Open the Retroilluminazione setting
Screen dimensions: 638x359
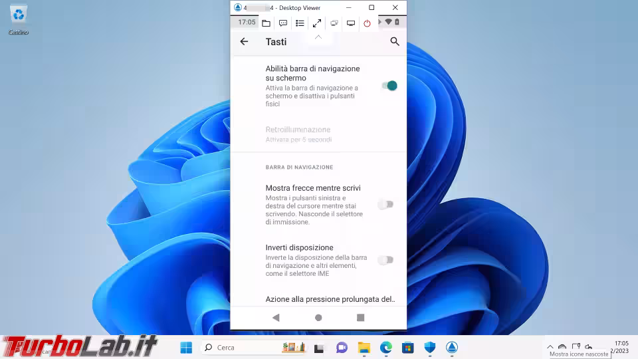tap(318, 134)
